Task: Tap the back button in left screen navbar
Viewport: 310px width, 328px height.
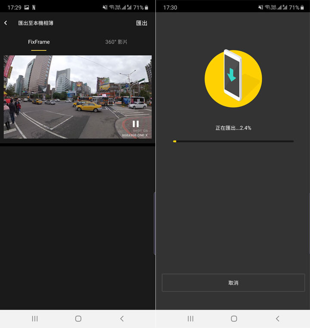Action: 122,319
